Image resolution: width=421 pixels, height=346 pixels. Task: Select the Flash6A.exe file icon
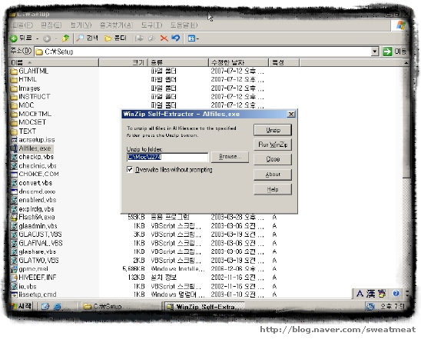pyautogui.click(x=14, y=217)
